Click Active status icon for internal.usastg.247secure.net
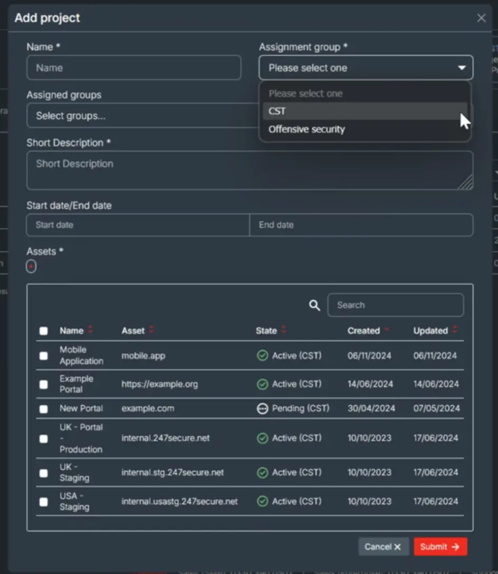The height and width of the screenshot is (574, 498). click(x=262, y=501)
